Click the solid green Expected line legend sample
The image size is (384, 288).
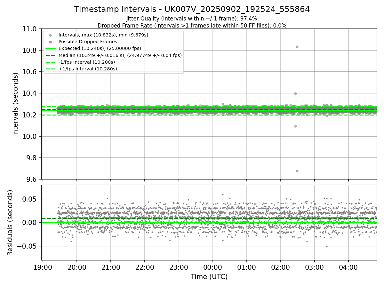point(51,49)
